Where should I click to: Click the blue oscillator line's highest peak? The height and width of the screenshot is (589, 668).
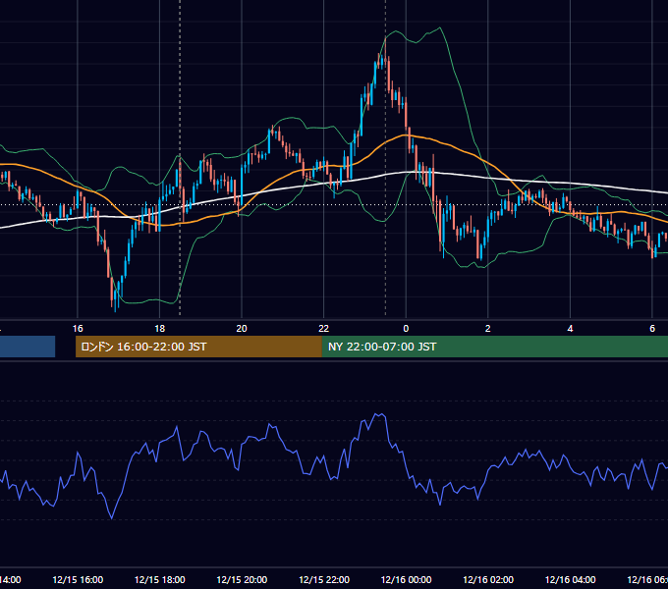pos(376,413)
